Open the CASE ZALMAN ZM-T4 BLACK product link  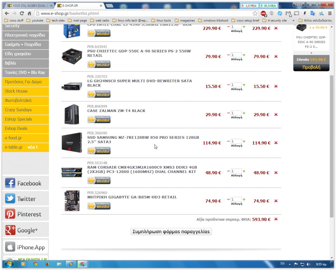116,111
